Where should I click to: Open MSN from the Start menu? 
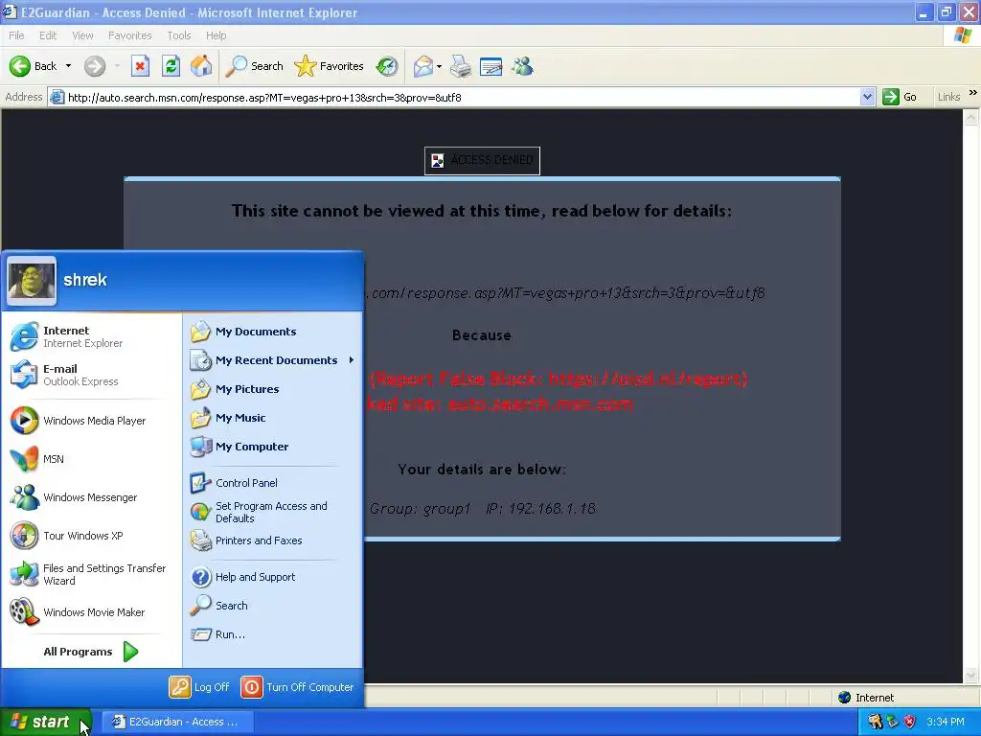point(91,459)
